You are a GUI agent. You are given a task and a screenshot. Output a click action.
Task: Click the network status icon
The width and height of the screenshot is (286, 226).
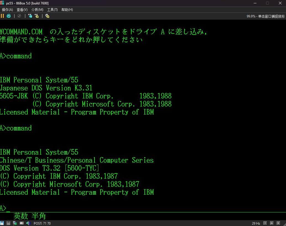point(15,223)
